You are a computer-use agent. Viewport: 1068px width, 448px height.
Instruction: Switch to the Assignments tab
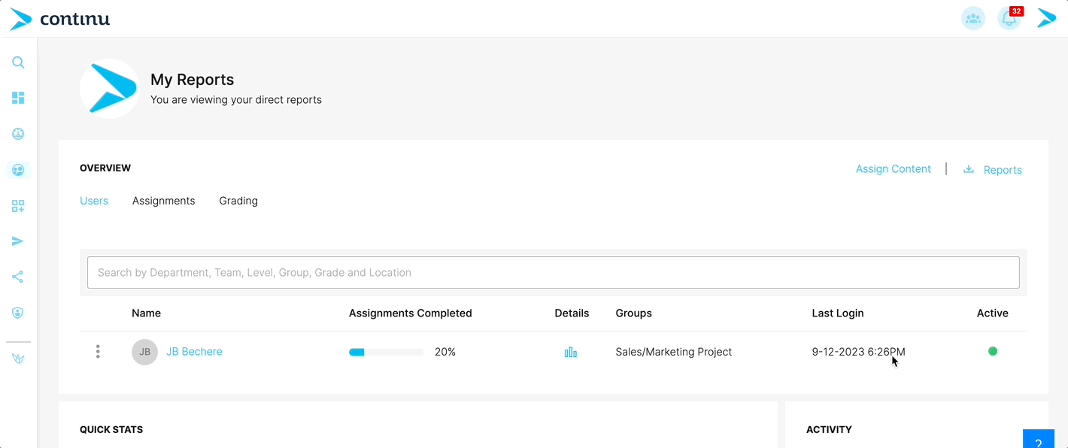point(163,201)
